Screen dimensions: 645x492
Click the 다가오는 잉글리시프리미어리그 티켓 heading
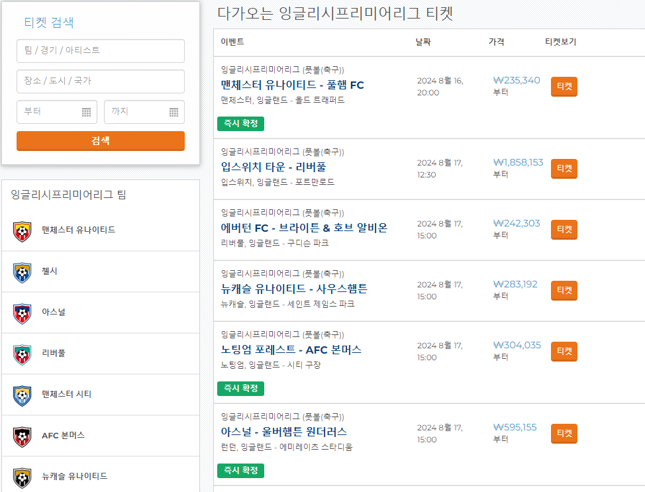335,14
